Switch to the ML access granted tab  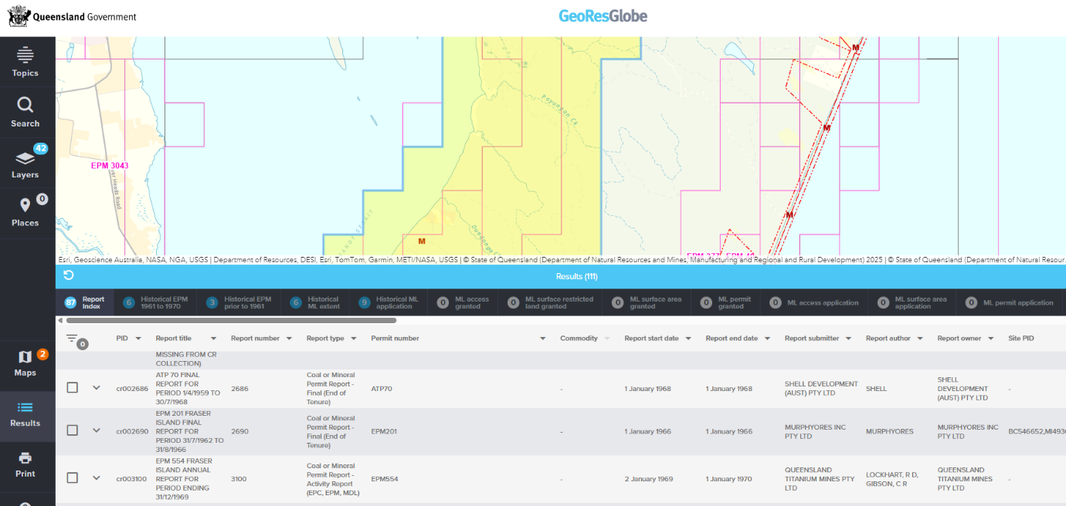point(463,302)
